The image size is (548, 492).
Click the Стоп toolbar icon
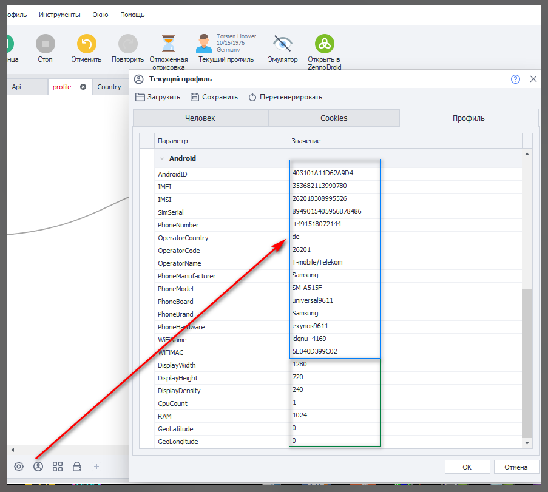pos(46,44)
